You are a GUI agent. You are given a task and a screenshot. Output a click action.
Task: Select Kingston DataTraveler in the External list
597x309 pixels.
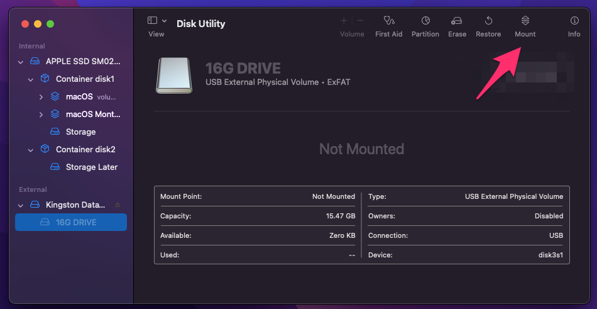point(75,205)
